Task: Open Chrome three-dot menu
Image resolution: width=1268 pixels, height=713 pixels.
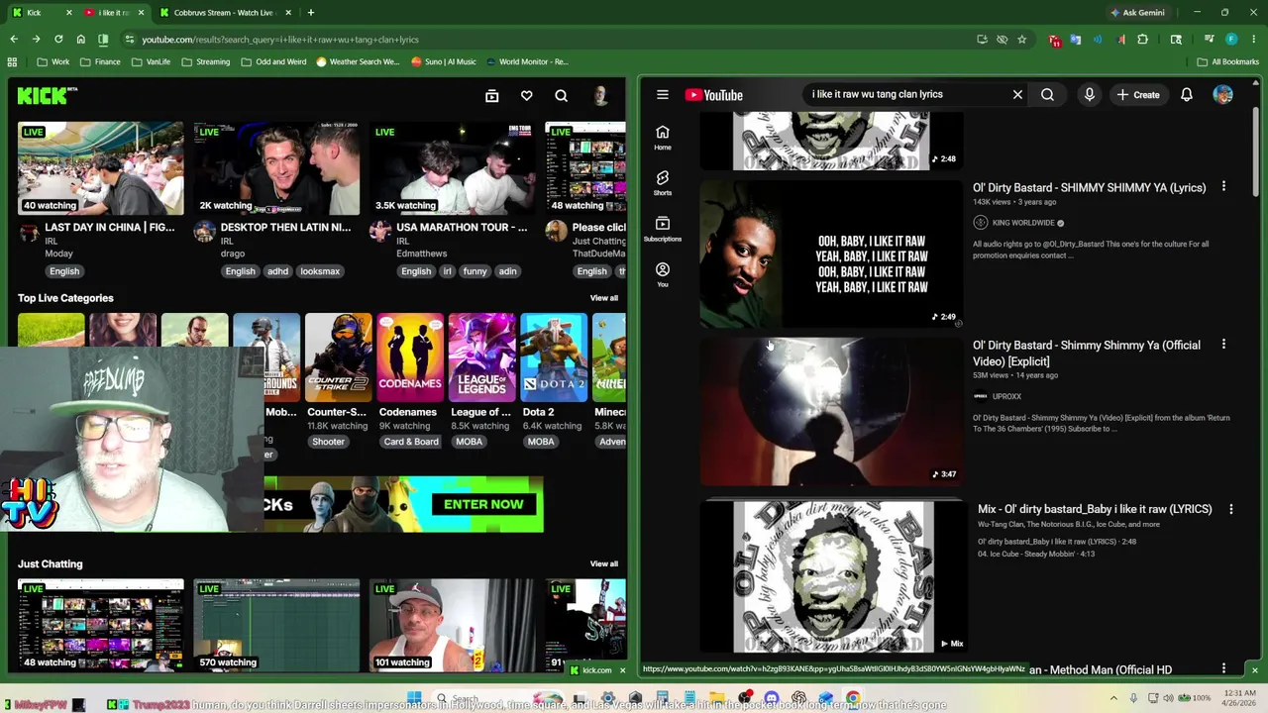Action: coord(1253,40)
